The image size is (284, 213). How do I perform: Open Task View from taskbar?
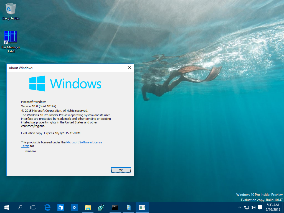pyautogui.click(x=33, y=207)
